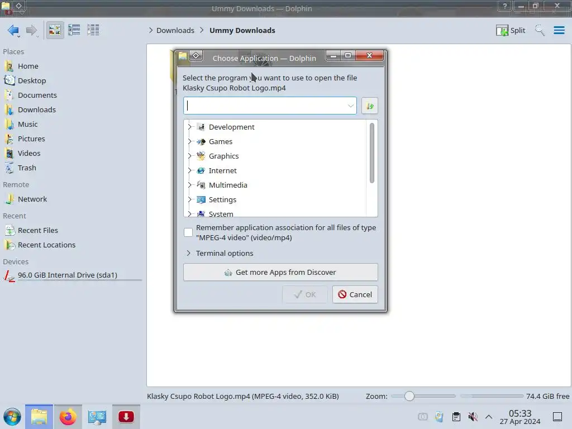
Task: Select the Graphics tree row label
Action: pos(223,156)
